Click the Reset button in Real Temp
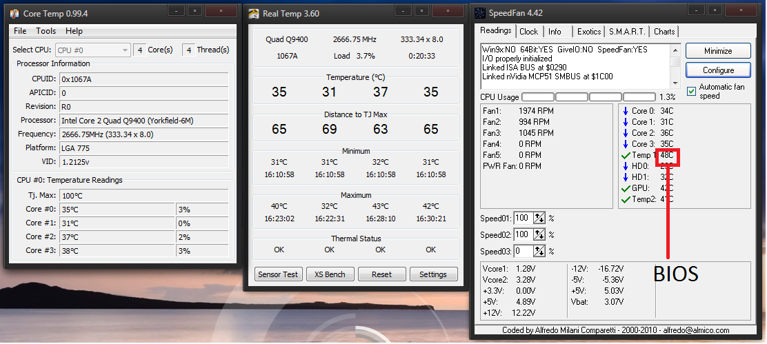 click(381, 274)
